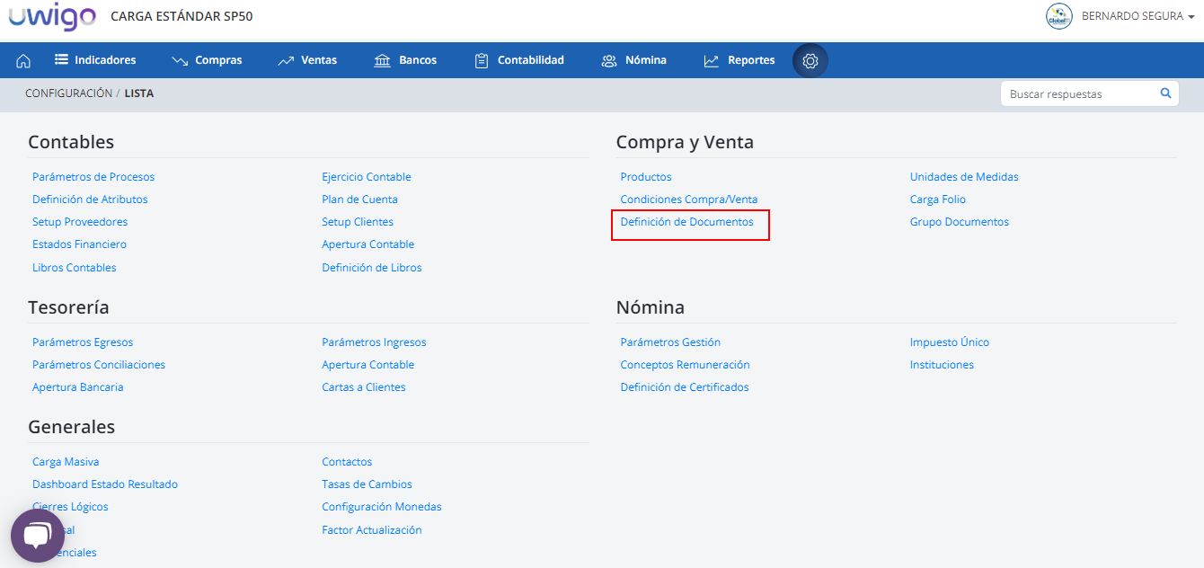This screenshot has height=568, width=1204.
Task: Click the search magnifier icon
Action: pyautogui.click(x=1165, y=93)
